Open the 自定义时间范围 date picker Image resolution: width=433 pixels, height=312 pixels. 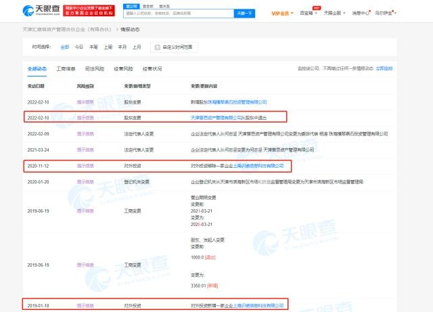[x=174, y=47]
